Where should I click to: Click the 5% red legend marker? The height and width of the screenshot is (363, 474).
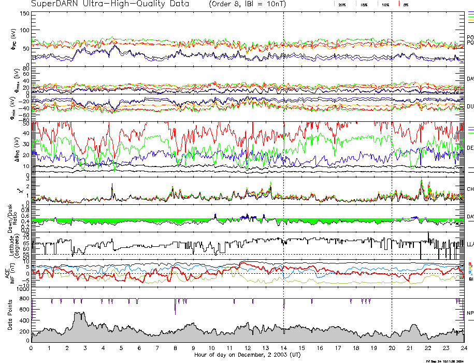coord(398,4)
